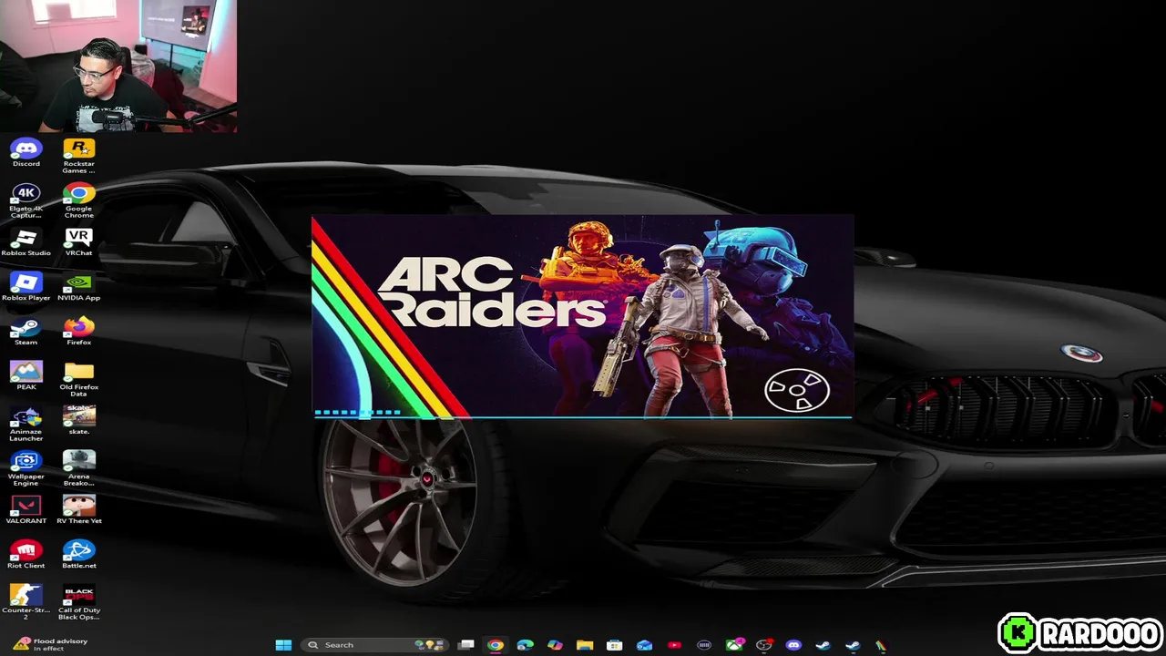
Task: Open the Flood advisory weather widget
Action: [x=50, y=644]
